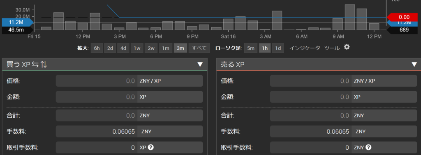Set zoom range to 2d
The image size is (421, 155).
(110, 48)
